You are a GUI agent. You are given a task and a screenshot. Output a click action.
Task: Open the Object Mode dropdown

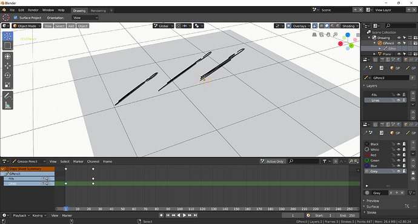(x=27, y=26)
